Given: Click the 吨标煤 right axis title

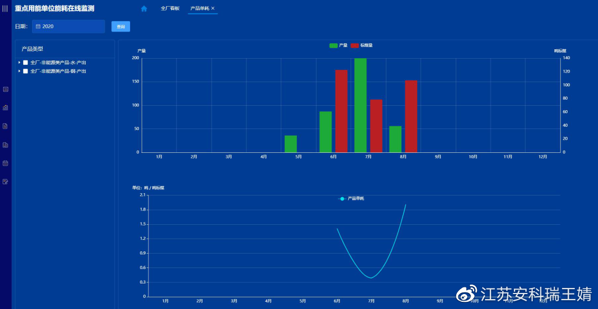Looking at the screenshot, I should [x=560, y=51].
